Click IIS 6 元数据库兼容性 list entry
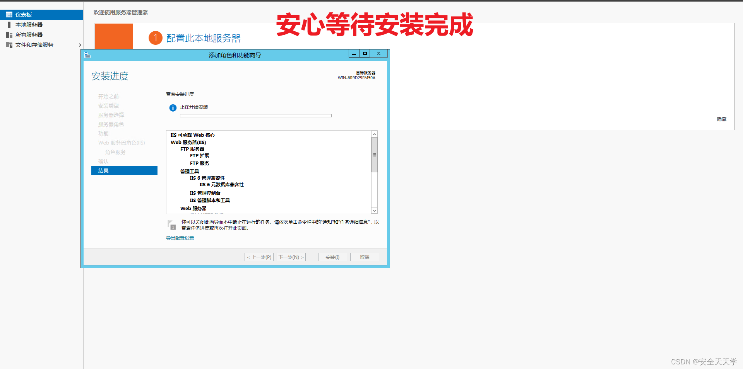Image resolution: width=743 pixels, height=369 pixels. 222,185
